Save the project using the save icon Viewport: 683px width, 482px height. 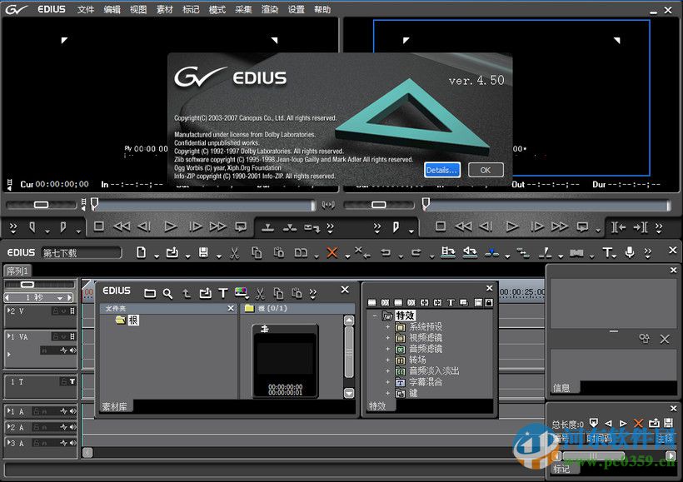click(x=203, y=251)
